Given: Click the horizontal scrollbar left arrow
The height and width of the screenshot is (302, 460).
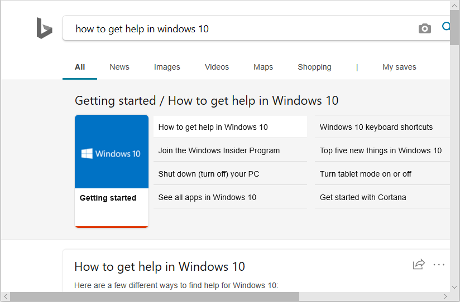Looking at the screenshot, I should coord(6,296).
